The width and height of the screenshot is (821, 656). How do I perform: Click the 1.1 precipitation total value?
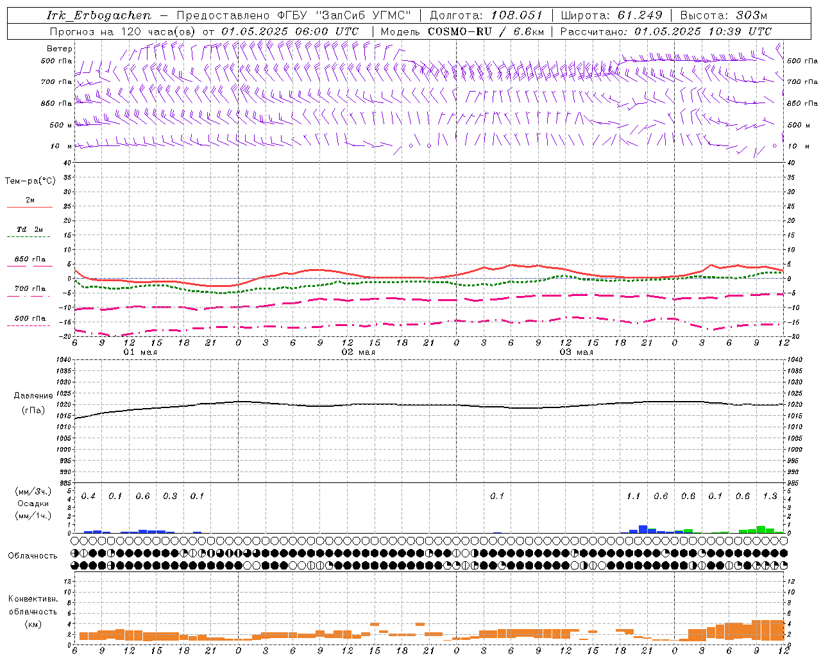pos(634,496)
